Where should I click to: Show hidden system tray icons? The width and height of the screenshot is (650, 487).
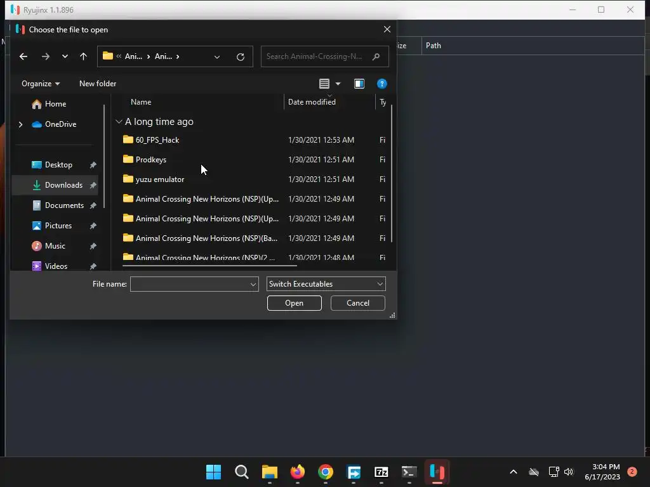pyautogui.click(x=513, y=472)
